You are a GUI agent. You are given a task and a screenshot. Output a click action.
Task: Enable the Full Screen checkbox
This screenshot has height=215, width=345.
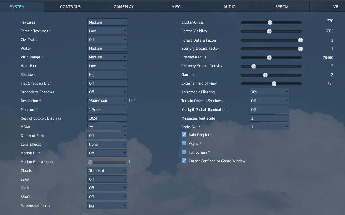pos(184,152)
